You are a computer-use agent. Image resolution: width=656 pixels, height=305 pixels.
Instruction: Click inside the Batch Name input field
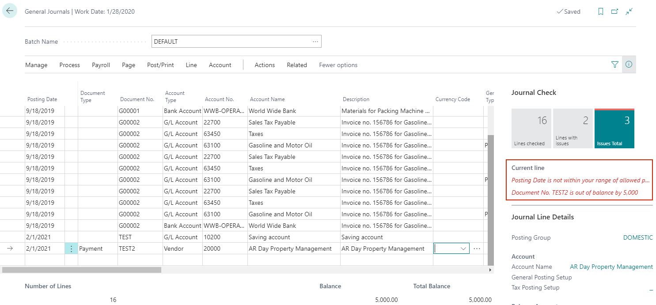click(x=221, y=41)
